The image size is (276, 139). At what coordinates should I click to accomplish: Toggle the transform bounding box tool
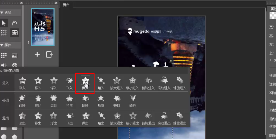[4, 32]
